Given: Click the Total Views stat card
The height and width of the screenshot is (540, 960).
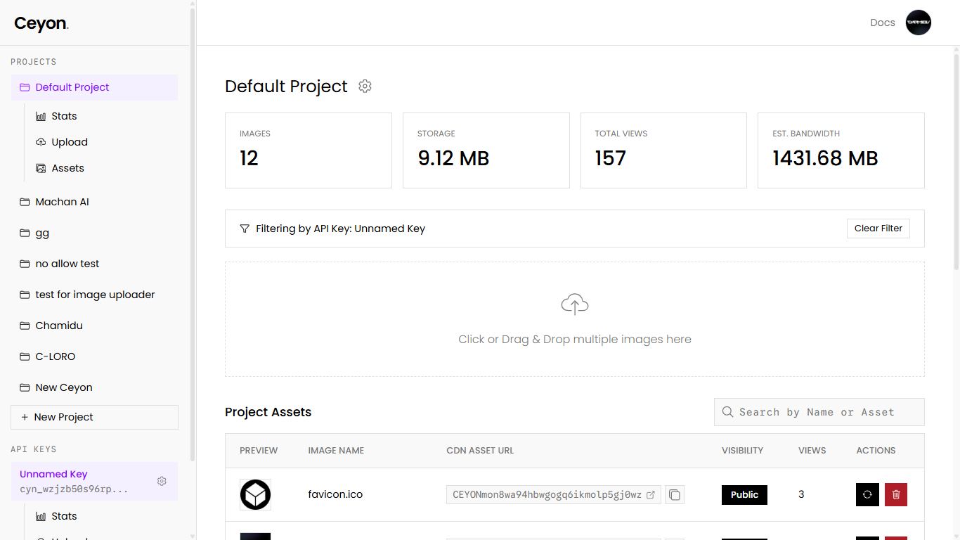Looking at the screenshot, I should [x=663, y=150].
